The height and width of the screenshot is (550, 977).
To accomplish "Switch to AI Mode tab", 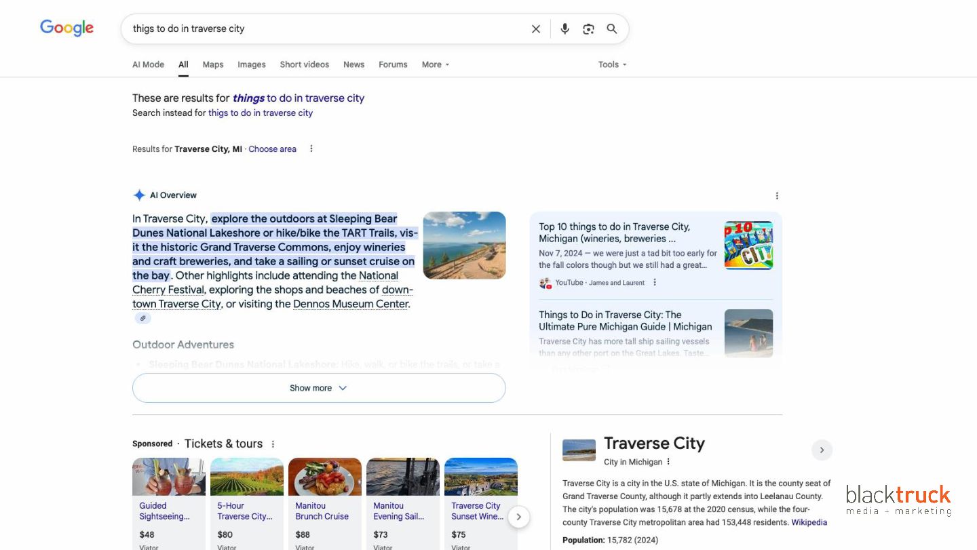I will 148,64.
